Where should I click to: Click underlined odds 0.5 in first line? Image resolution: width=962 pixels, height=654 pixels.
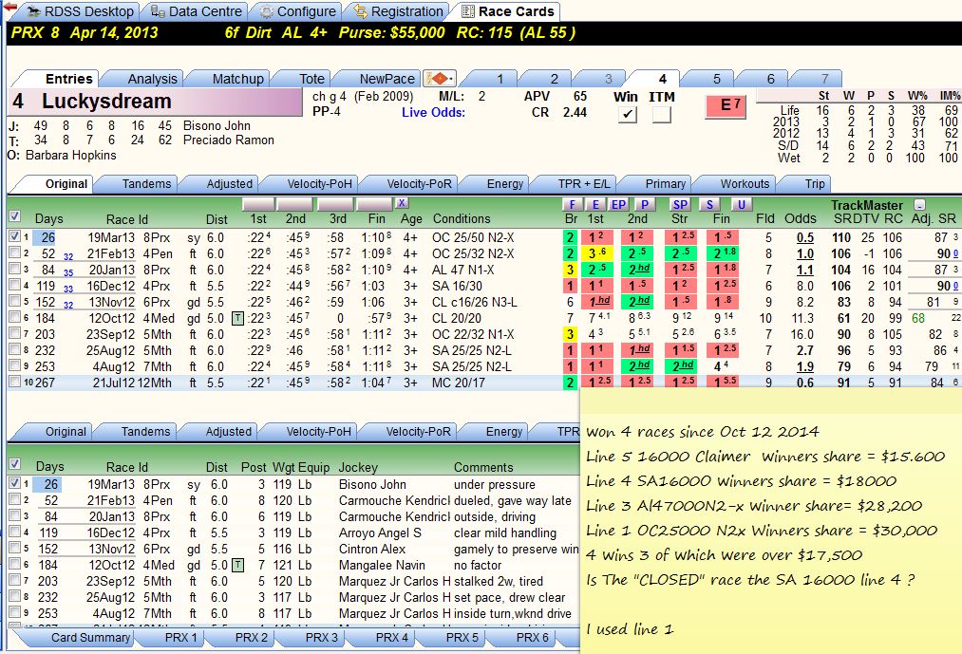805,237
